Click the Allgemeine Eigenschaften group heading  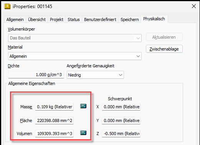(x=31, y=83)
